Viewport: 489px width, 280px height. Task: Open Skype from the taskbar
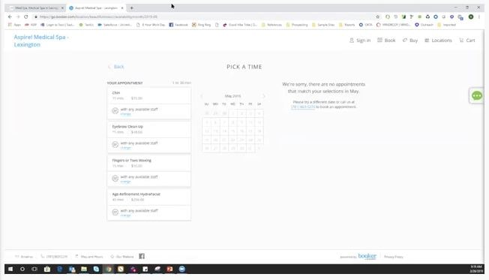click(x=96, y=269)
